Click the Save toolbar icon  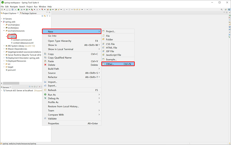(7, 10)
